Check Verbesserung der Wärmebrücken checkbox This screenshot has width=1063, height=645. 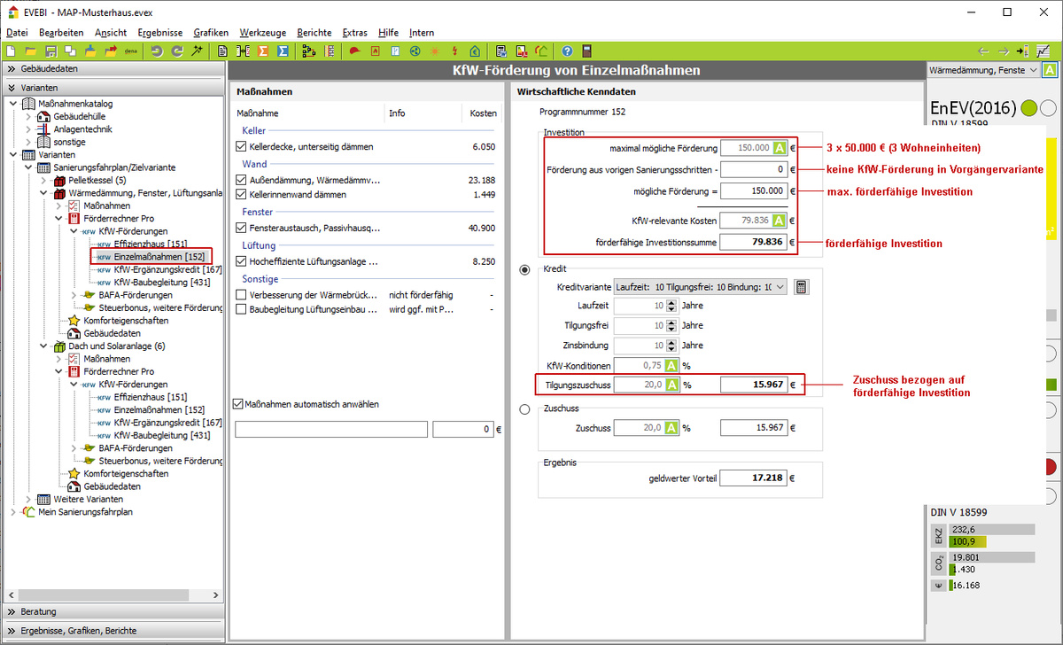pyautogui.click(x=242, y=295)
